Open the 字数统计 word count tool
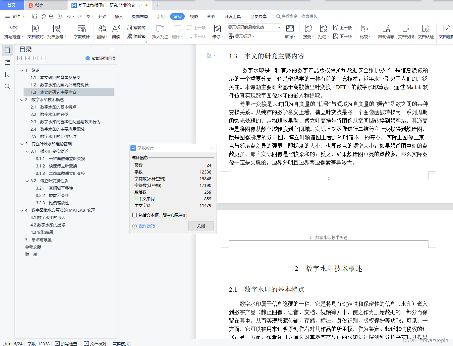The width and height of the screenshot is (453, 346). click(81, 32)
